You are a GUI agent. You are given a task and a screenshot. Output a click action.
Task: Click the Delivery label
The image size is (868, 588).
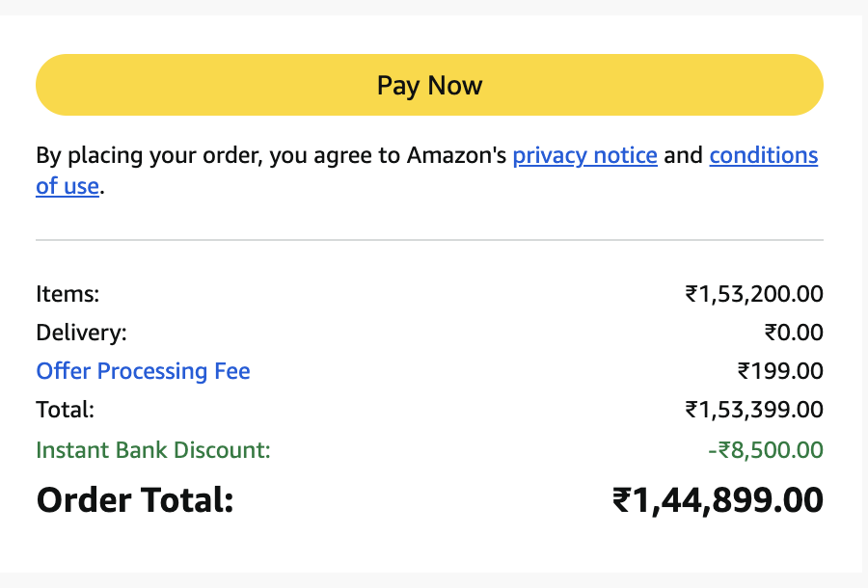81,333
